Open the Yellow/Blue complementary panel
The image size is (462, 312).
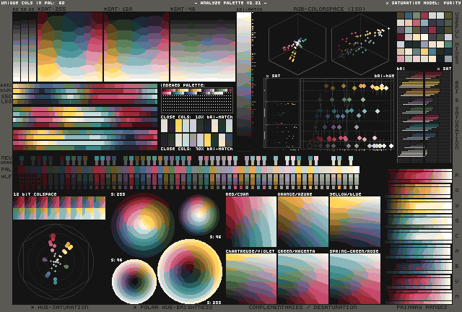(354, 222)
